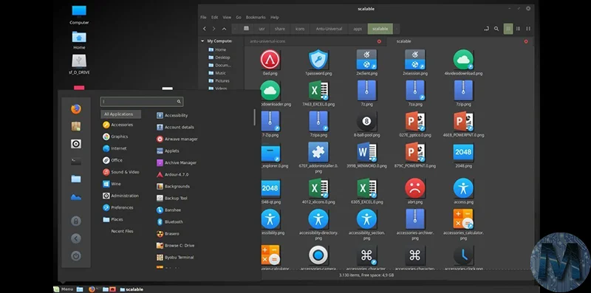Click the scalable window button in taskbar
This screenshot has width=591, height=293.
click(x=131, y=289)
